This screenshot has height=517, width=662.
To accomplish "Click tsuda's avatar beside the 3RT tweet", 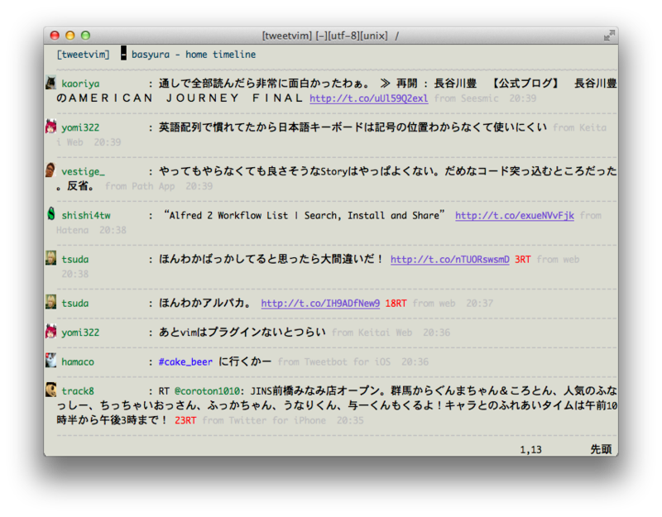I will (50, 258).
